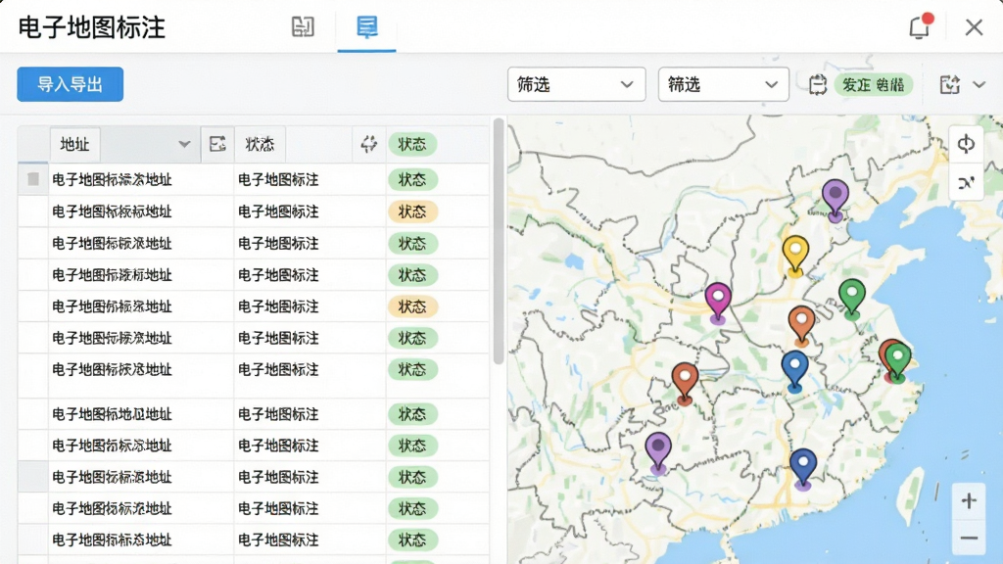Select the blue pin in the map center
The width and height of the screenshot is (1003, 564).
tap(794, 370)
